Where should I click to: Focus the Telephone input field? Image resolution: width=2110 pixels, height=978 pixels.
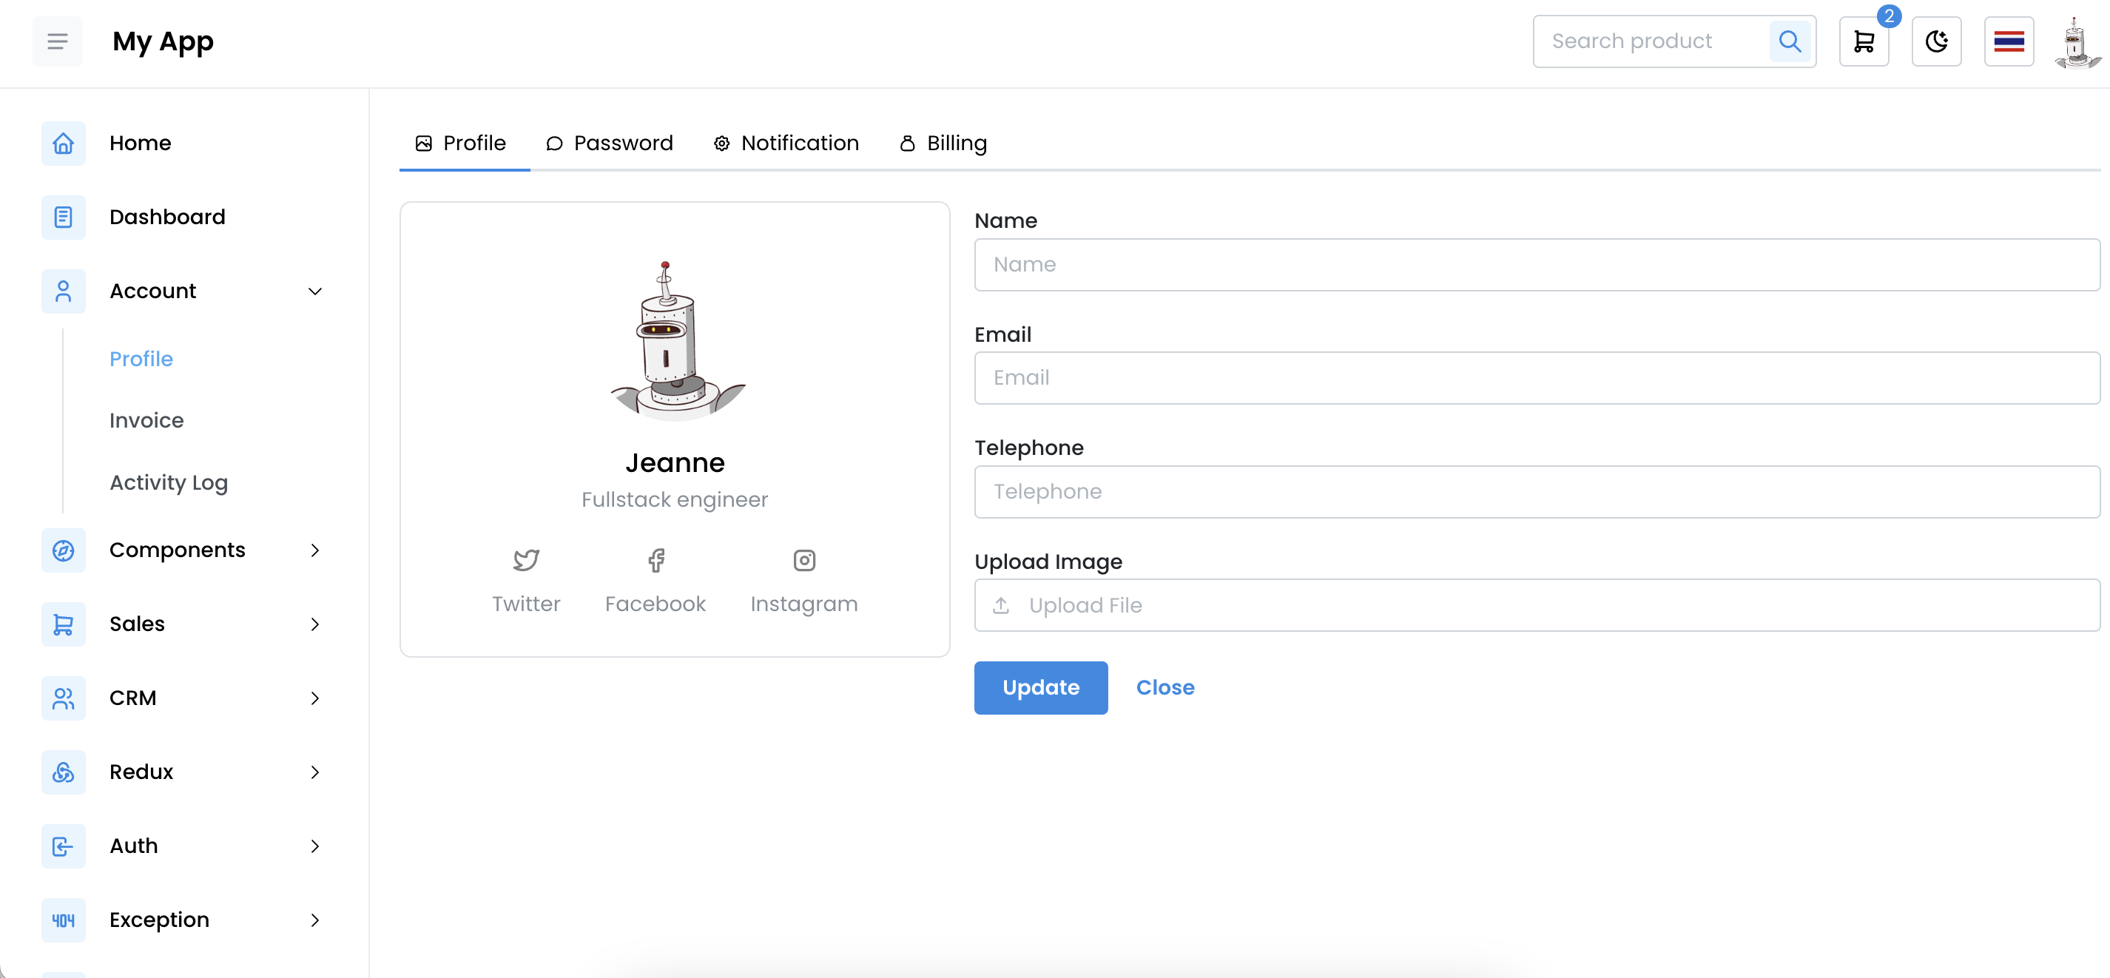pyautogui.click(x=1537, y=491)
